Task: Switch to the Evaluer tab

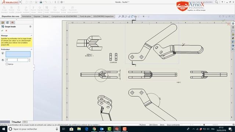Action: coord(46,16)
